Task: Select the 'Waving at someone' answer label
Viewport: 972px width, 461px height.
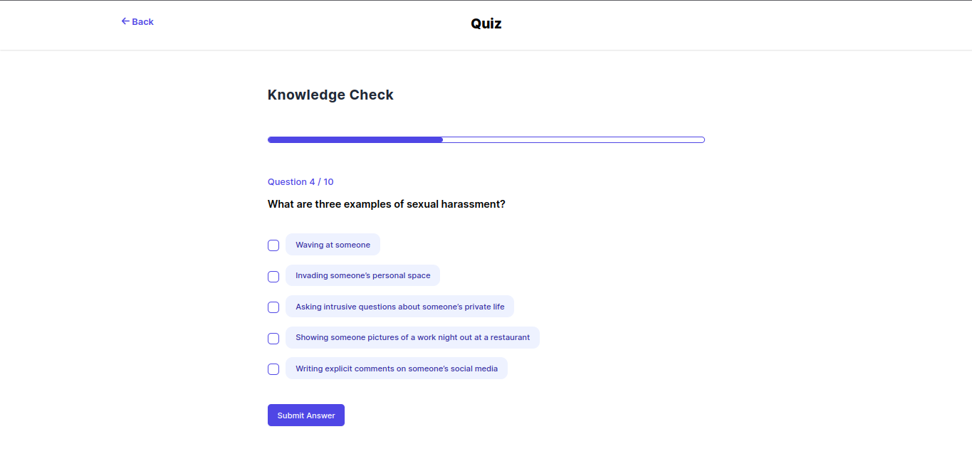Action: [x=333, y=245]
